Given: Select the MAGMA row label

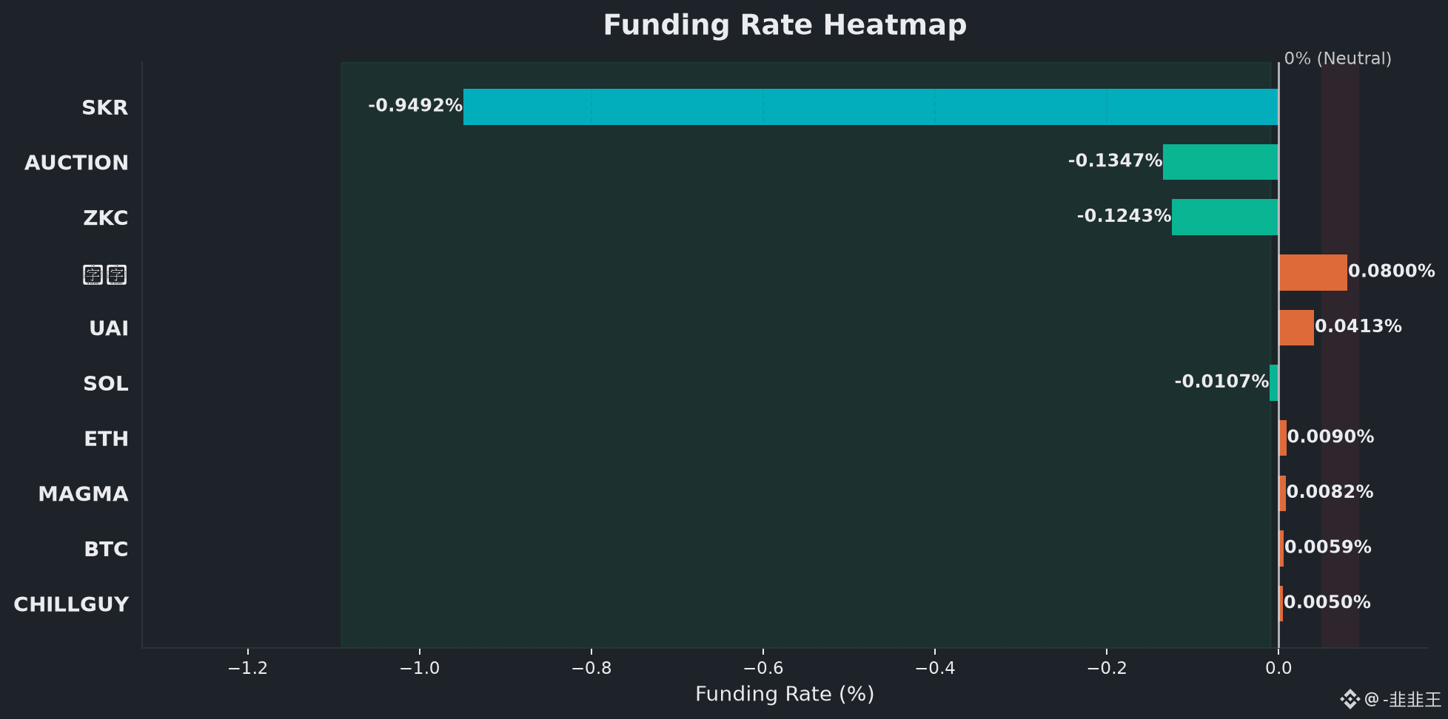Looking at the screenshot, I should [84, 494].
